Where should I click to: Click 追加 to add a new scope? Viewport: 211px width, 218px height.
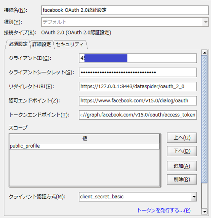[x=182, y=166]
